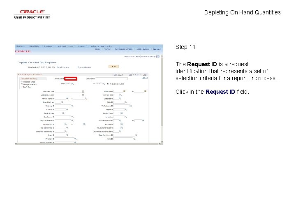Click in the Request ID field

coord(71,79)
